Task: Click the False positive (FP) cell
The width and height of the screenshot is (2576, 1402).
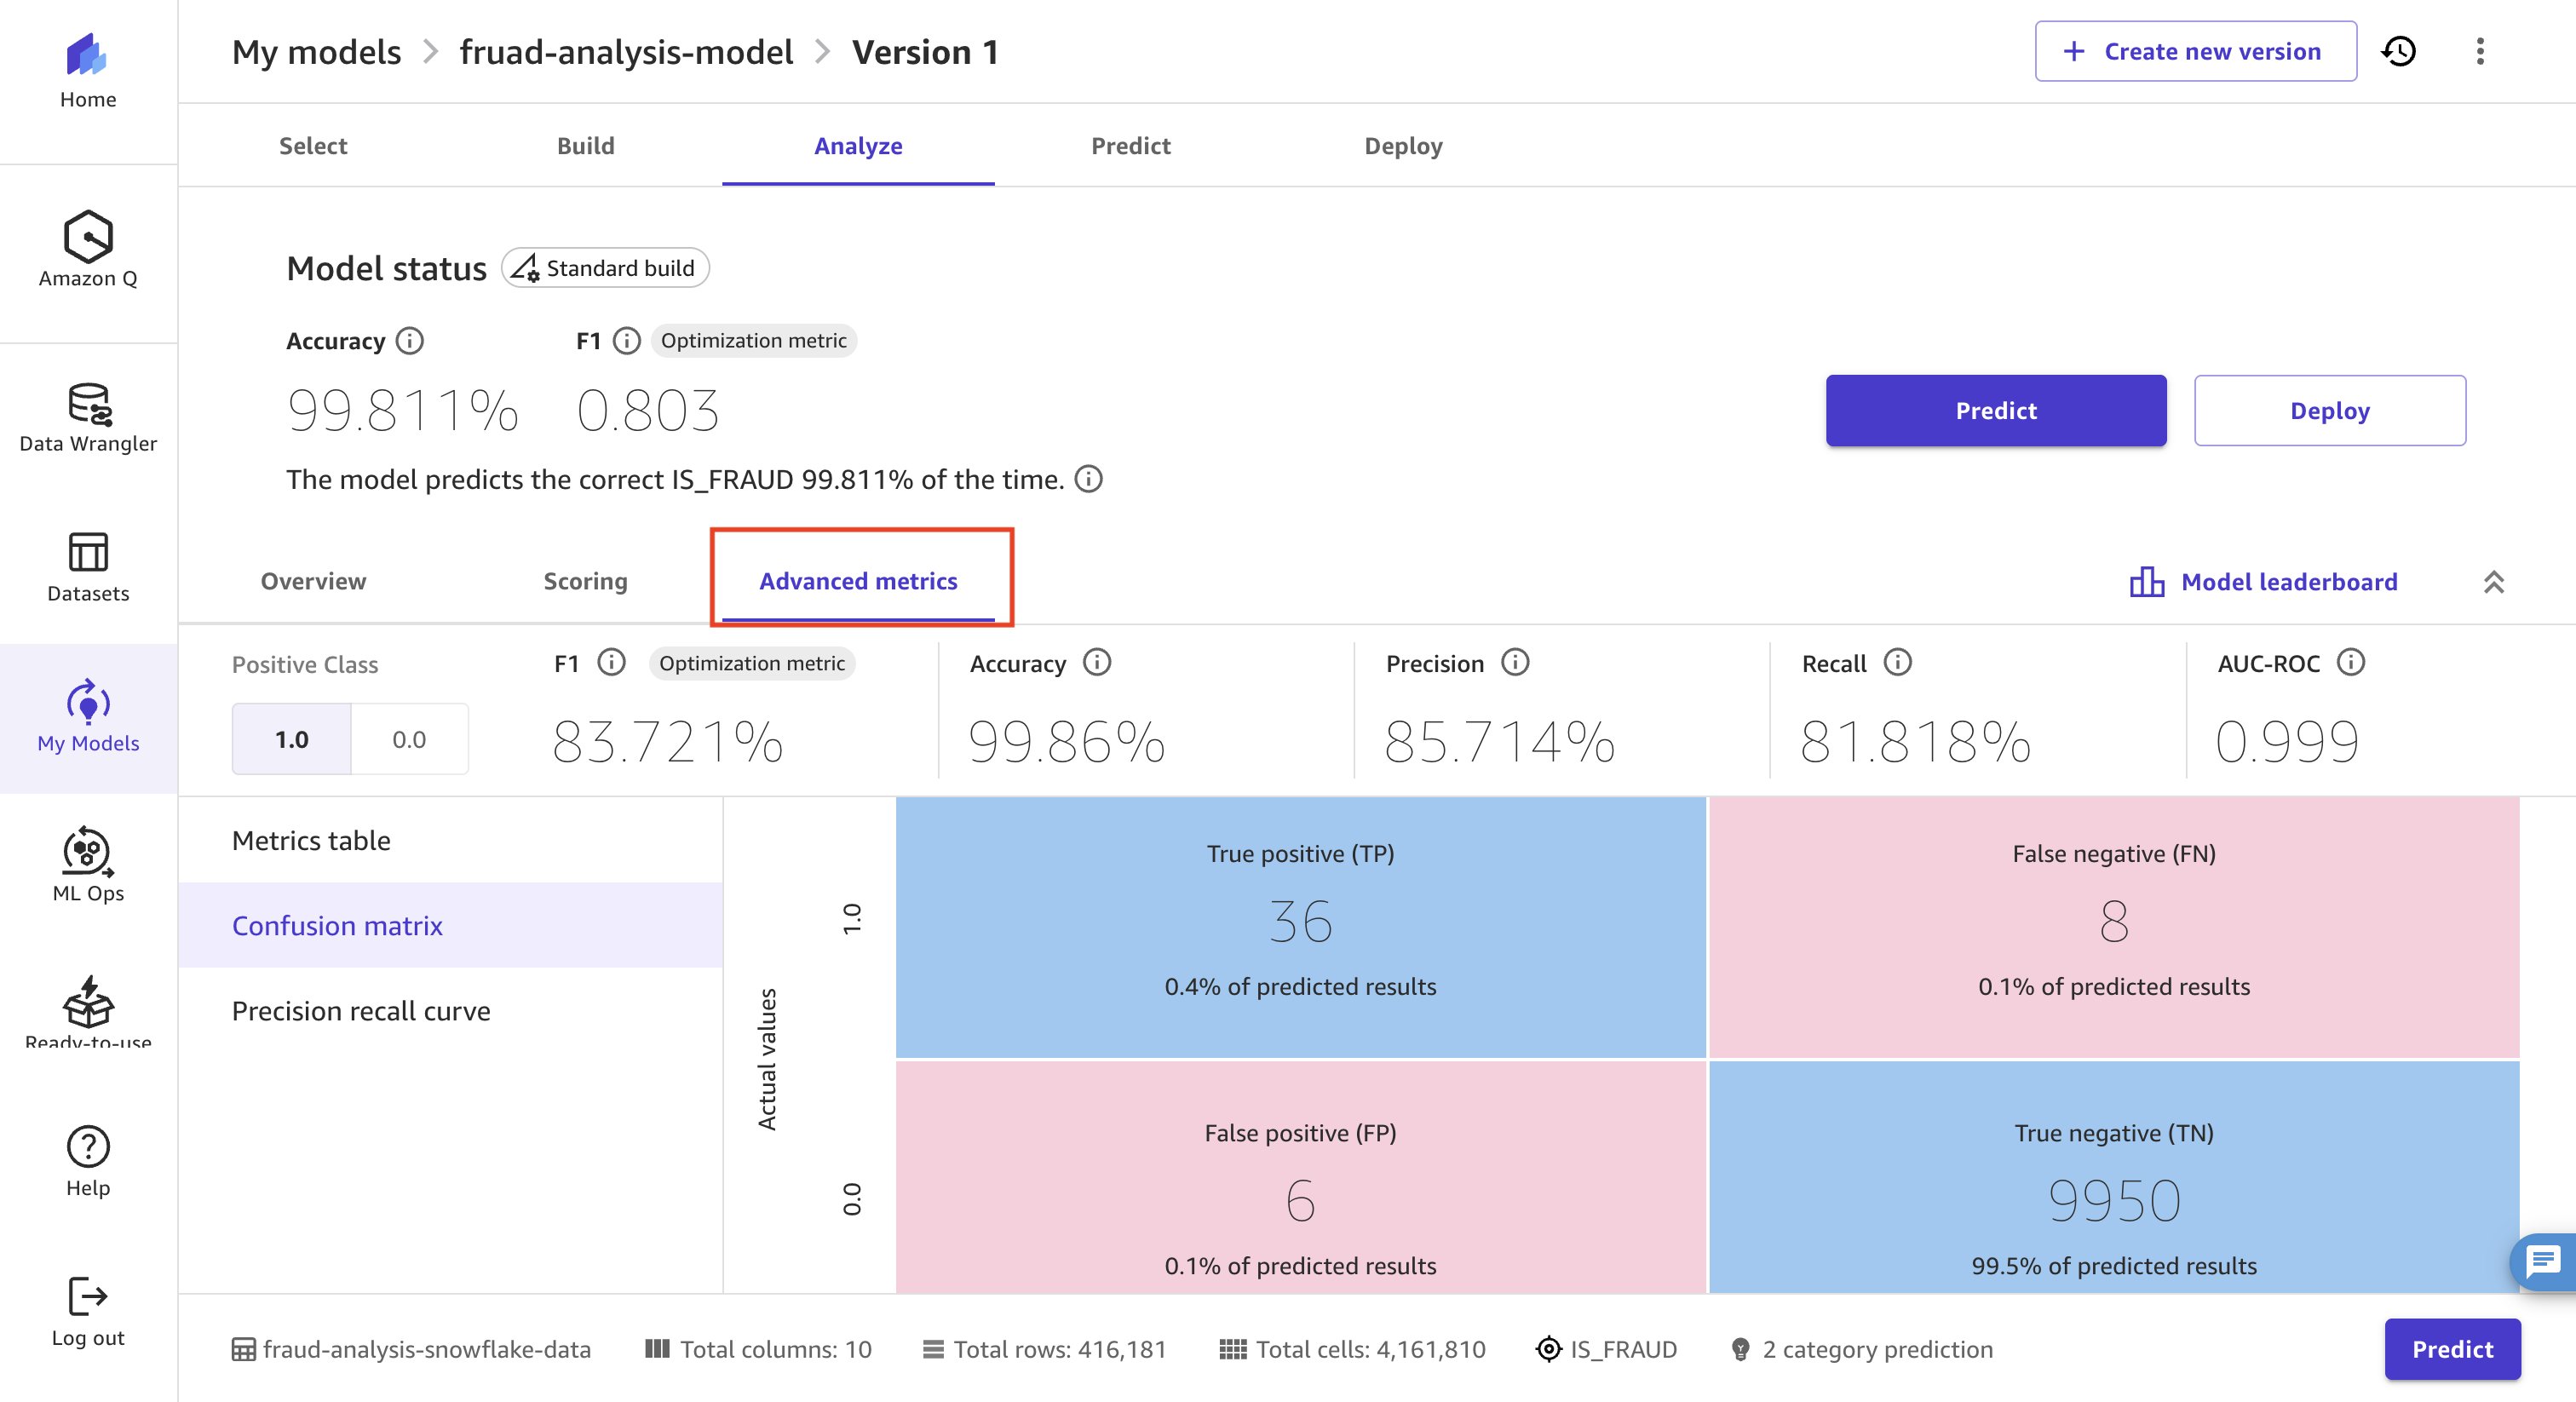Action: tap(1300, 1177)
